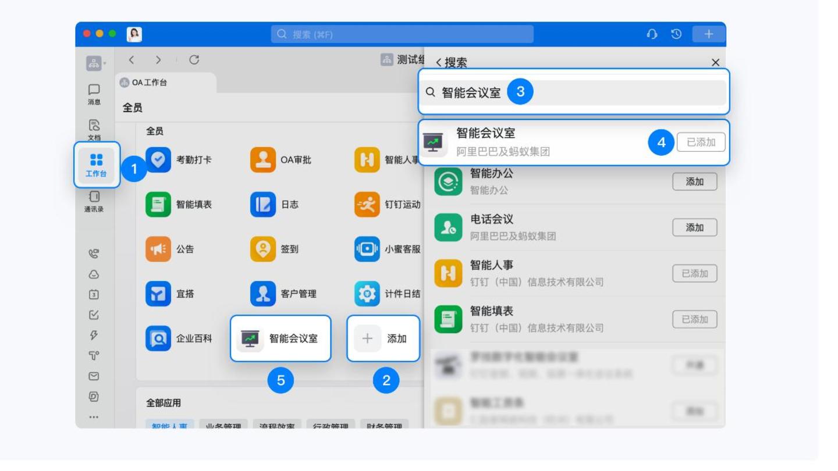
Task: Open the phone calls icon in sidebar
Action: point(94,254)
